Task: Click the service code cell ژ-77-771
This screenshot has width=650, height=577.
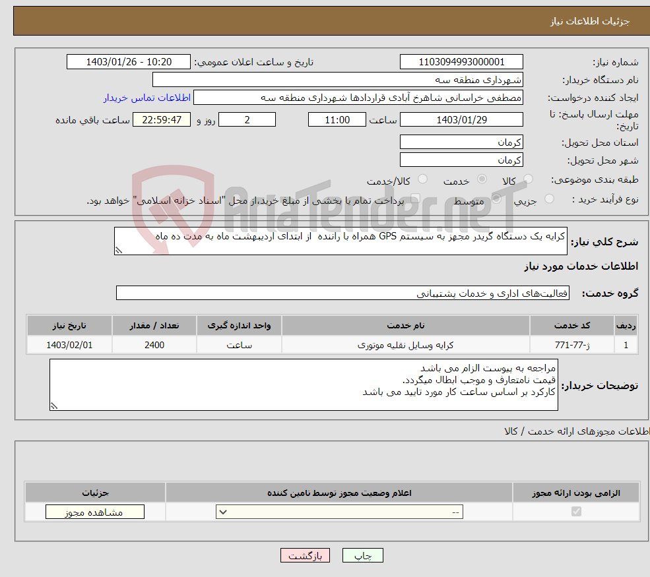Action: pyautogui.click(x=571, y=345)
